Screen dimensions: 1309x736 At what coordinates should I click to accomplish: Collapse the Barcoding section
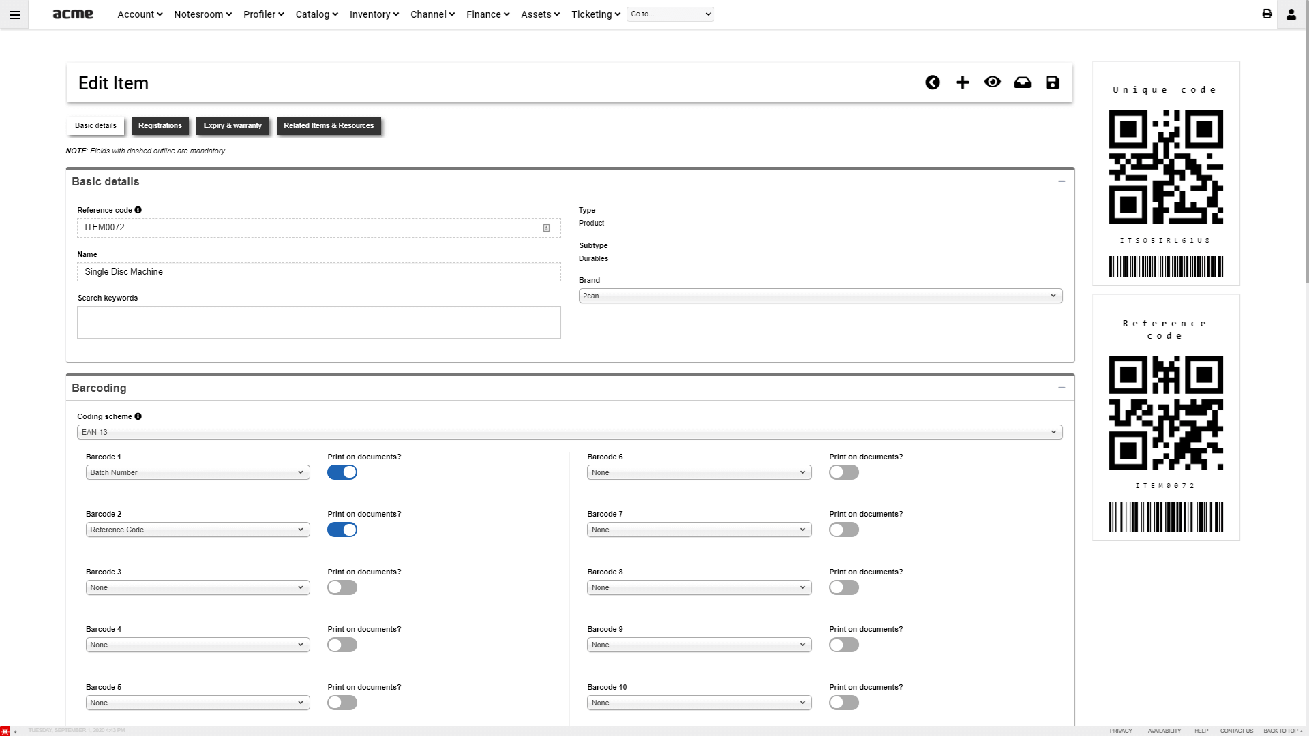tap(1062, 388)
